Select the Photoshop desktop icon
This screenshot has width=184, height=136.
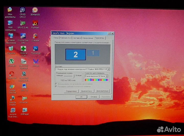(36, 49)
